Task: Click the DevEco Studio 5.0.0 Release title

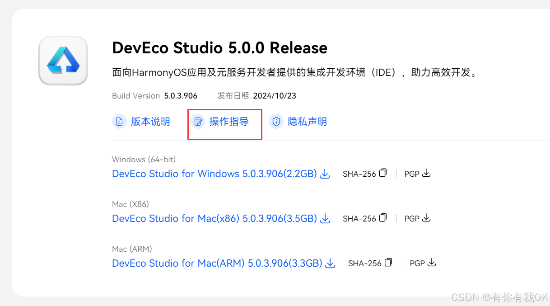Action: point(219,48)
